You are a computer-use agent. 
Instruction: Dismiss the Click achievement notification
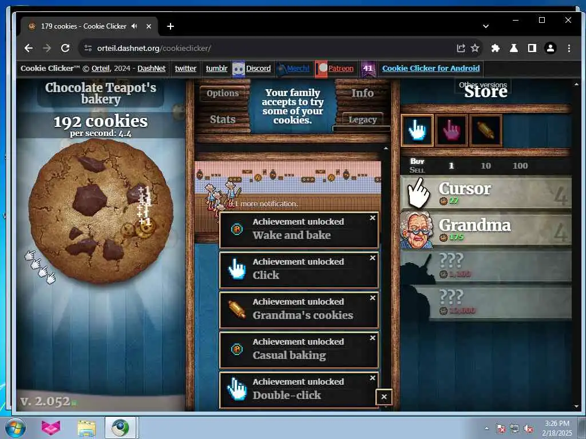tap(373, 258)
